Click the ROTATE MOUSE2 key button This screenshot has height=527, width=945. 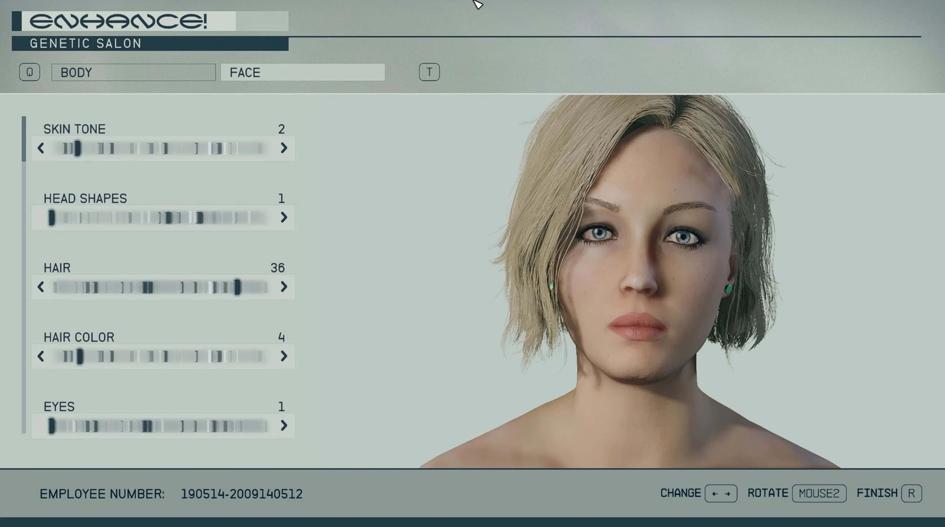(x=819, y=494)
